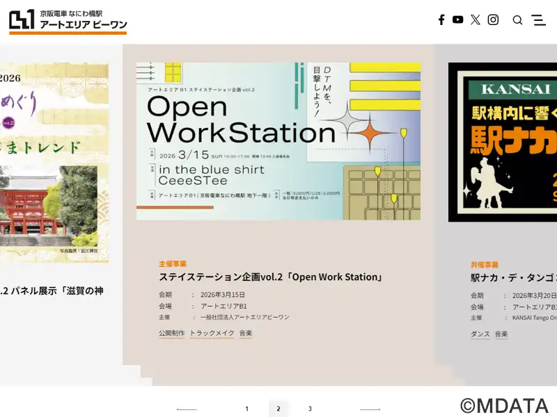
Task: Click the search magnifier icon
Action: (517, 20)
